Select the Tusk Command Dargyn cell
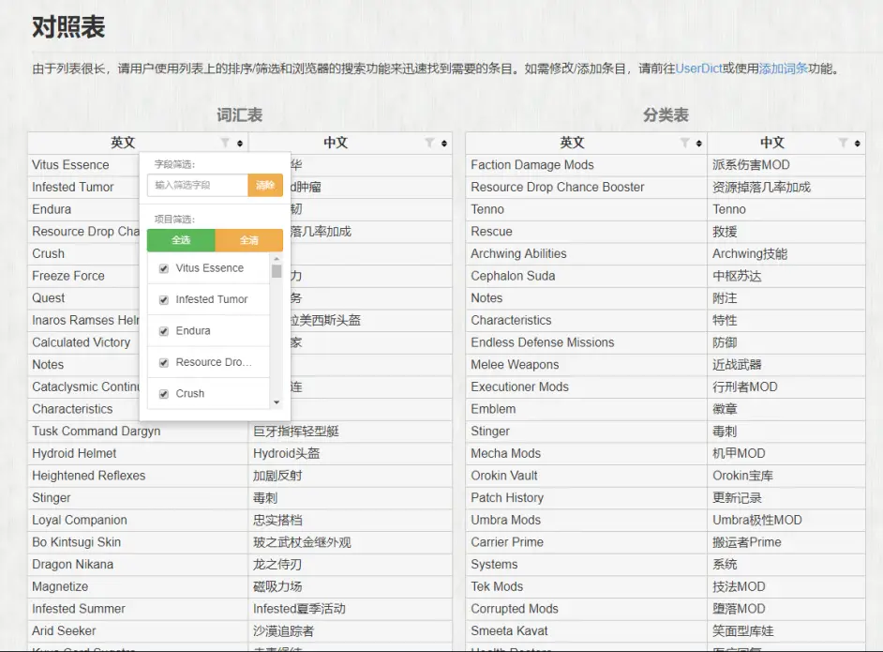 pyautogui.click(x=138, y=432)
